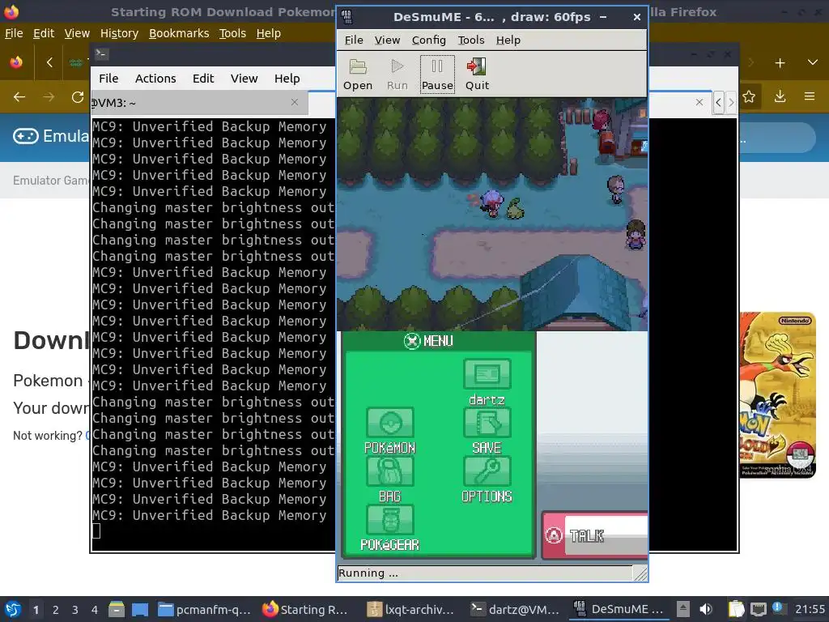Click the DeSmuME status bar resize grip
This screenshot has height=622, width=829.
click(x=640, y=573)
